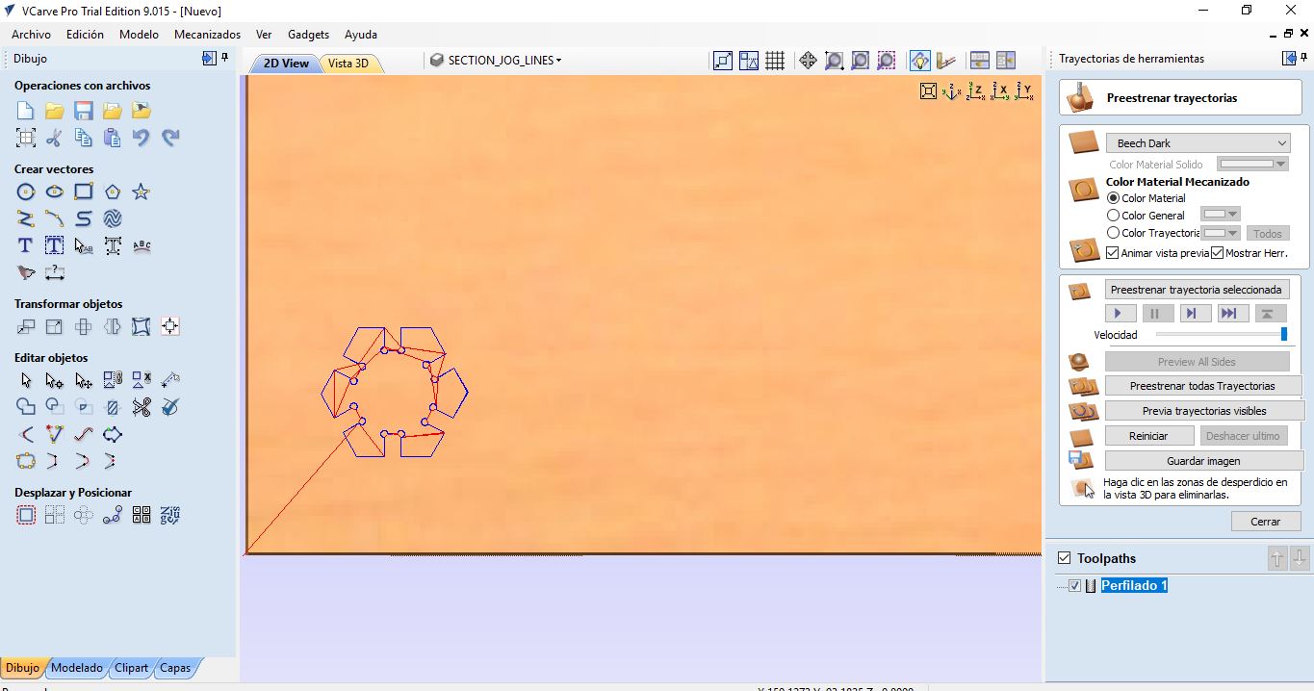This screenshot has height=691, width=1314.
Task: Click Previa trayectorias visibles button
Action: [1204, 411]
